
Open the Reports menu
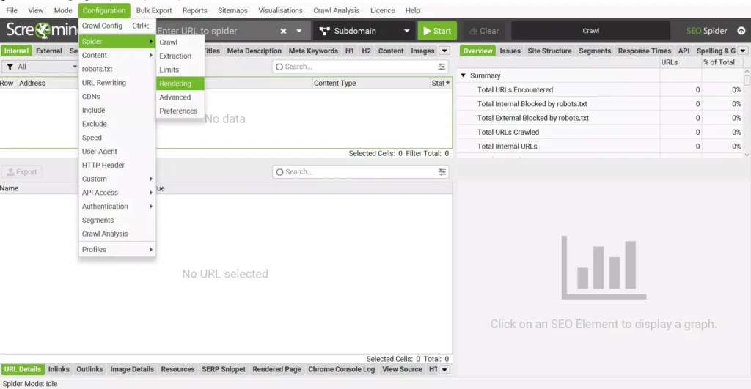194,10
